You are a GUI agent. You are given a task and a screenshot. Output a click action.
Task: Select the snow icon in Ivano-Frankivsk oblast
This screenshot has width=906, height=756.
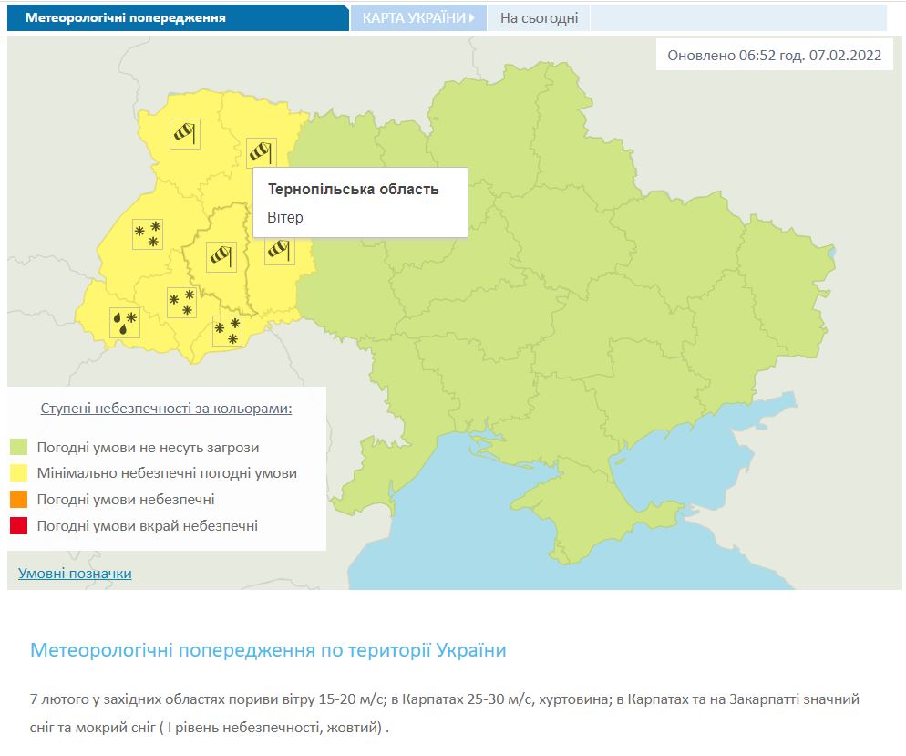point(182,302)
